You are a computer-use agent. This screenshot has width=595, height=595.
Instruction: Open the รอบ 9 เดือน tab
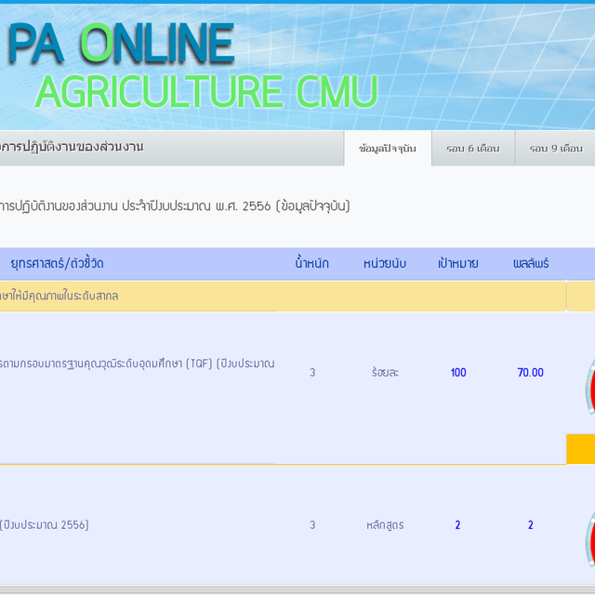click(x=556, y=148)
